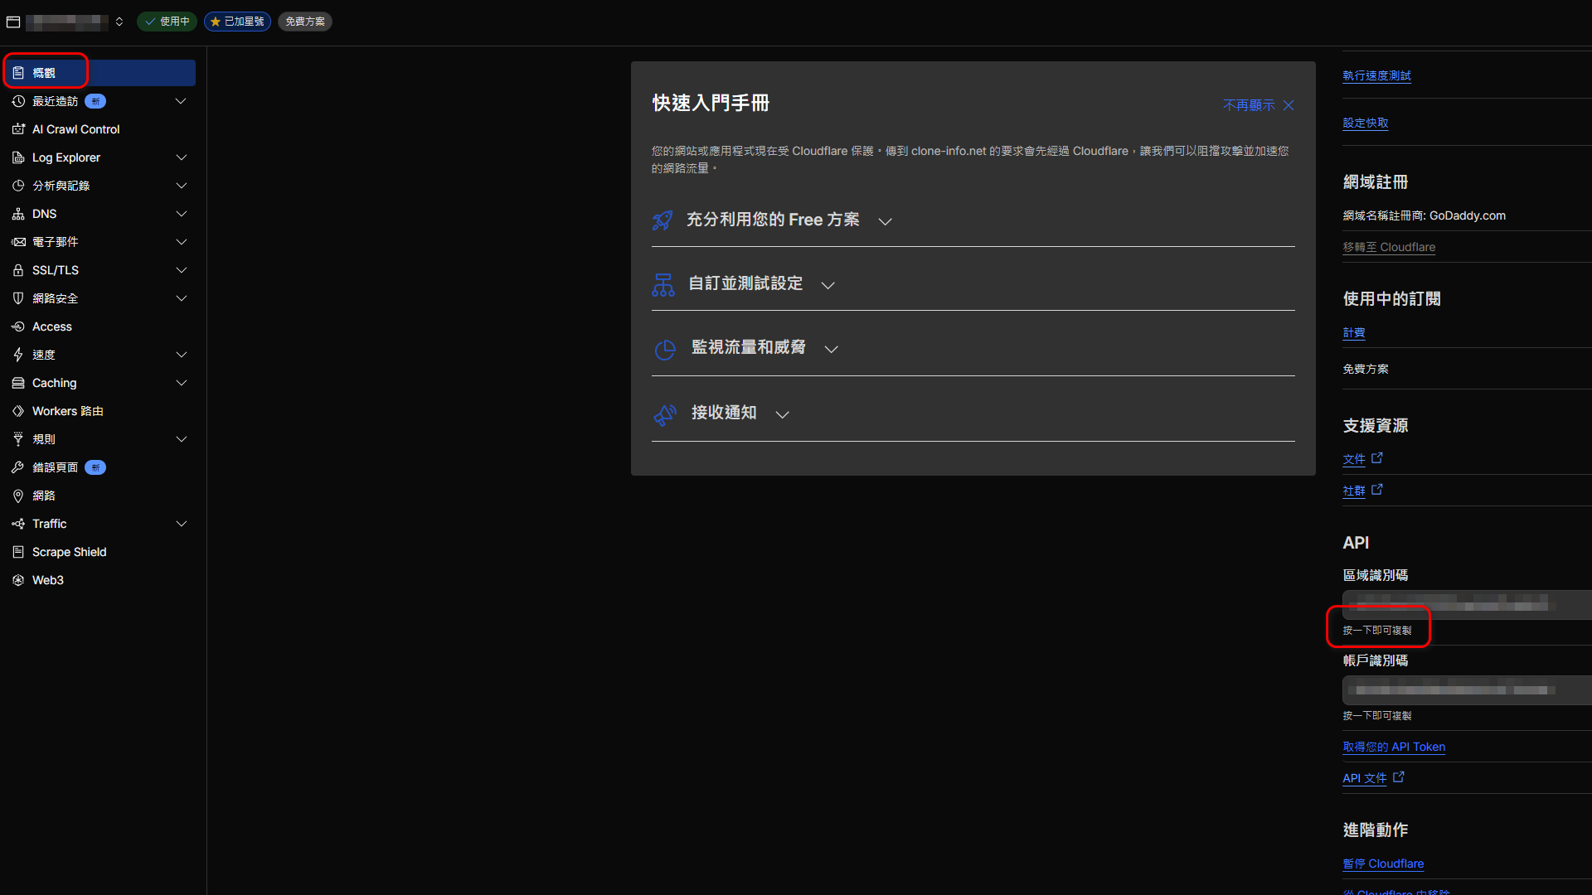The image size is (1592, 895).
Task: Click 移轉至 Cloudflare link
Action: coord(1389,247)
